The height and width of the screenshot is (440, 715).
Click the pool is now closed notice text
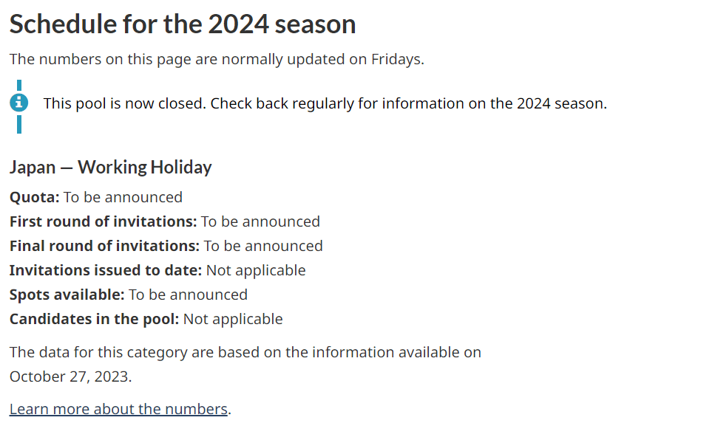point(325,103)
